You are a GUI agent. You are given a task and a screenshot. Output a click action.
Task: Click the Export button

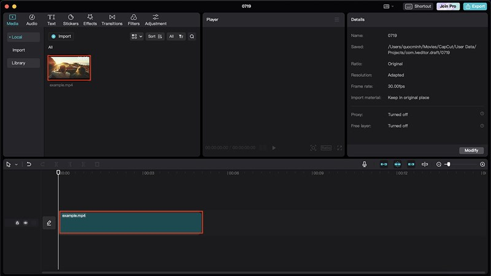(x=476, y=6)
